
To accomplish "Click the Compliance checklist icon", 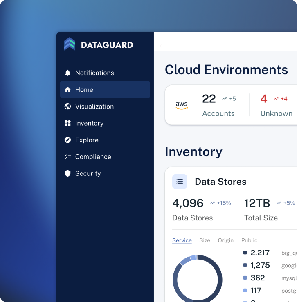I will click(68, 156).
